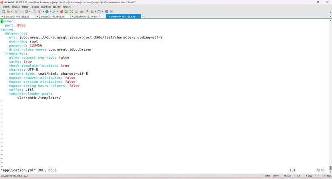Toggle full screen with the green arrows icon
332x179 pixels.
tap(72, 12)
